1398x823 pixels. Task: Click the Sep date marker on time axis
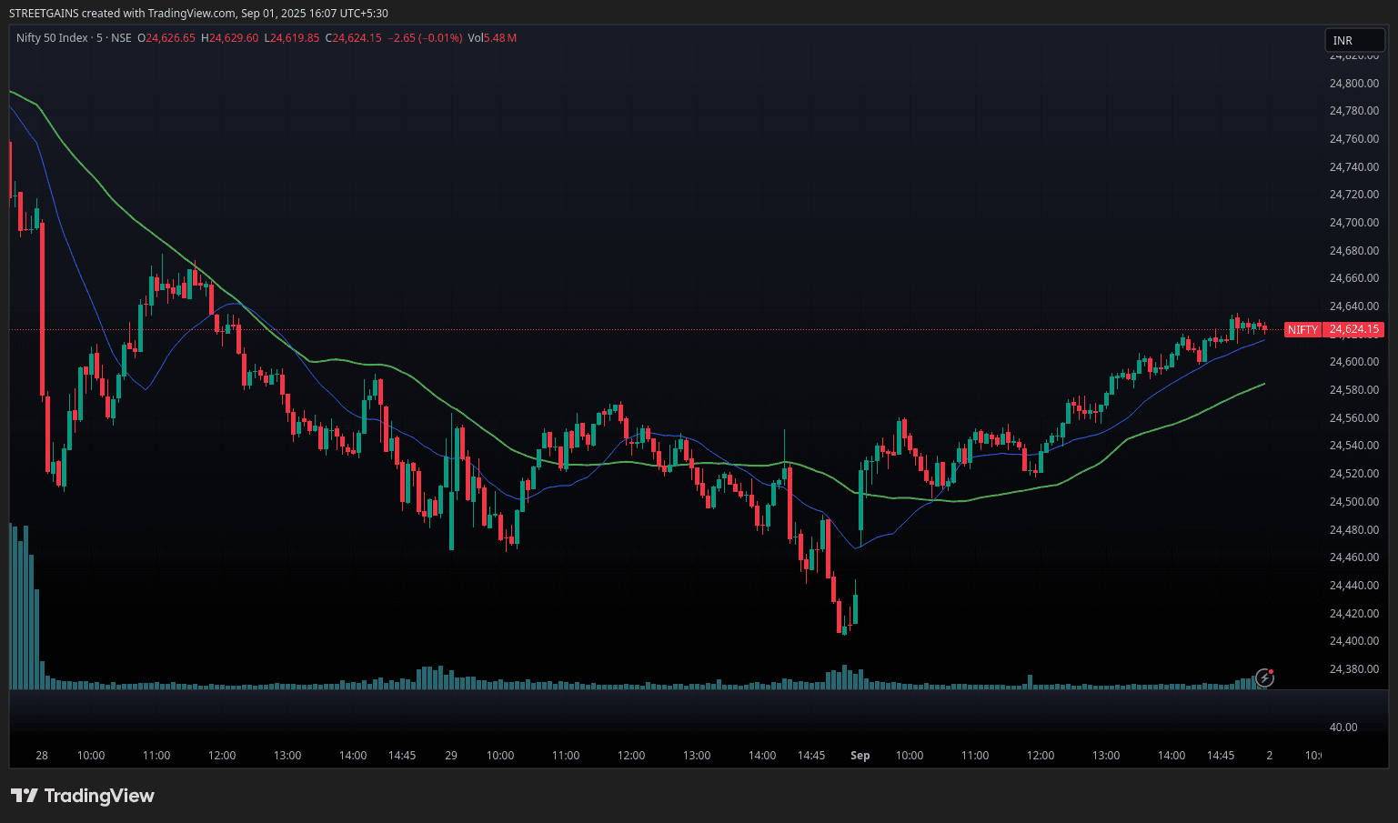point(860,756)
